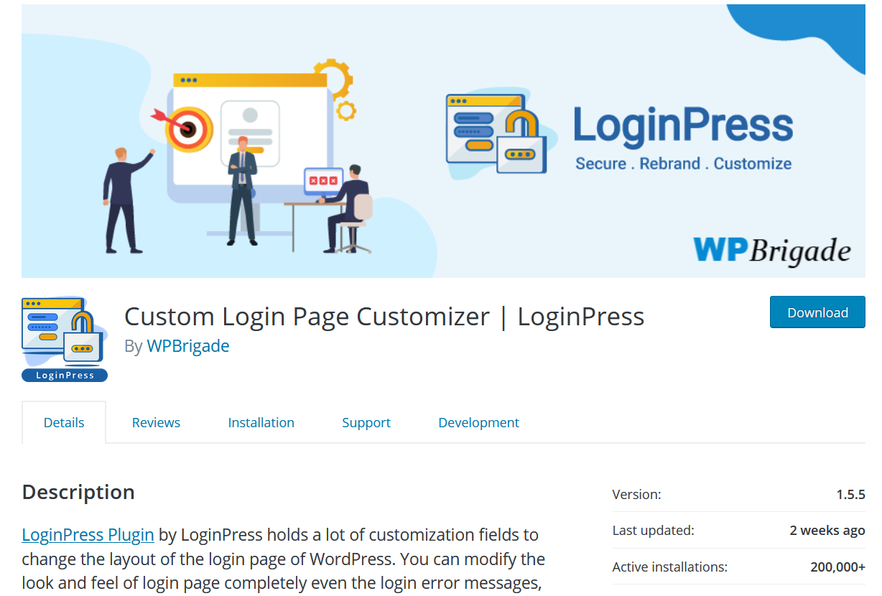Click the Active installations 200,000+ row
The height and width of the screenshot is (596, 882).
[x=738, y=567]
